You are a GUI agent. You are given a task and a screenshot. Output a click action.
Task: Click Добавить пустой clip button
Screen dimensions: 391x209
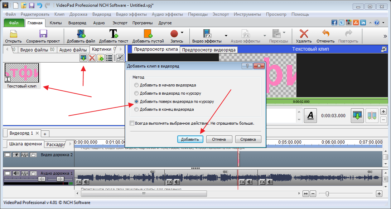[148, 36]
